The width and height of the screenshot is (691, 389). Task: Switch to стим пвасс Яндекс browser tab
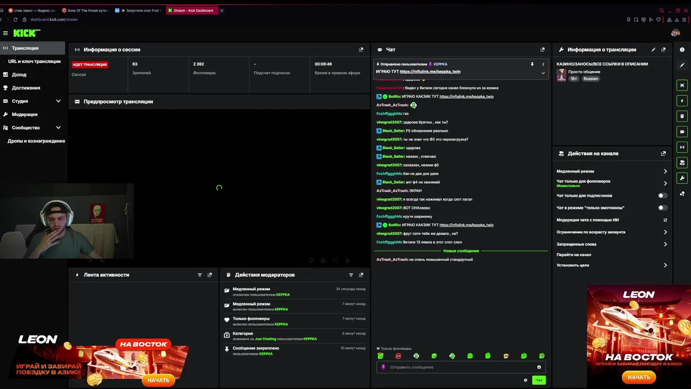[32, 10]
